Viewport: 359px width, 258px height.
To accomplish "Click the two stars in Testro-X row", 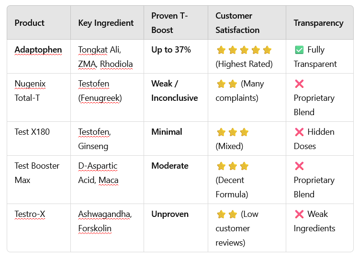I will pos(227,214).
